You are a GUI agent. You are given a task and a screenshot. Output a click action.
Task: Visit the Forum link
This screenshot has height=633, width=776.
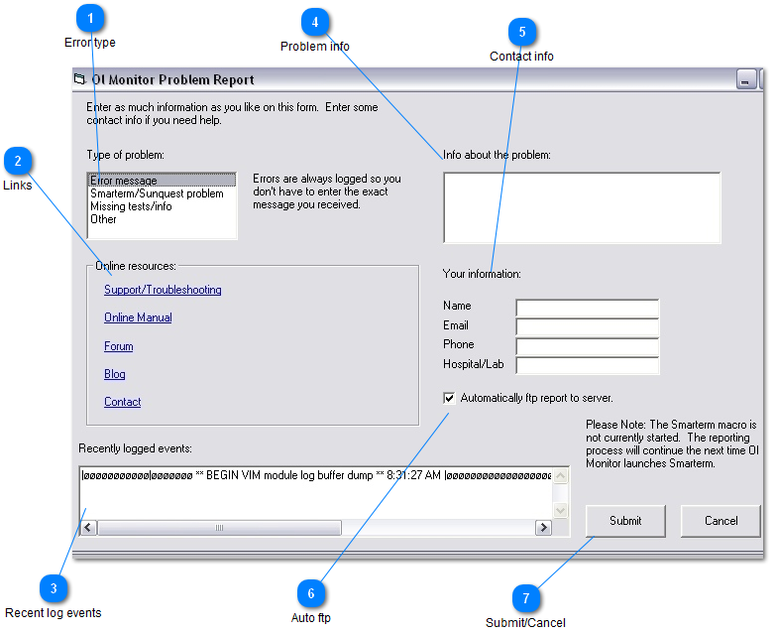coord(119,346)
